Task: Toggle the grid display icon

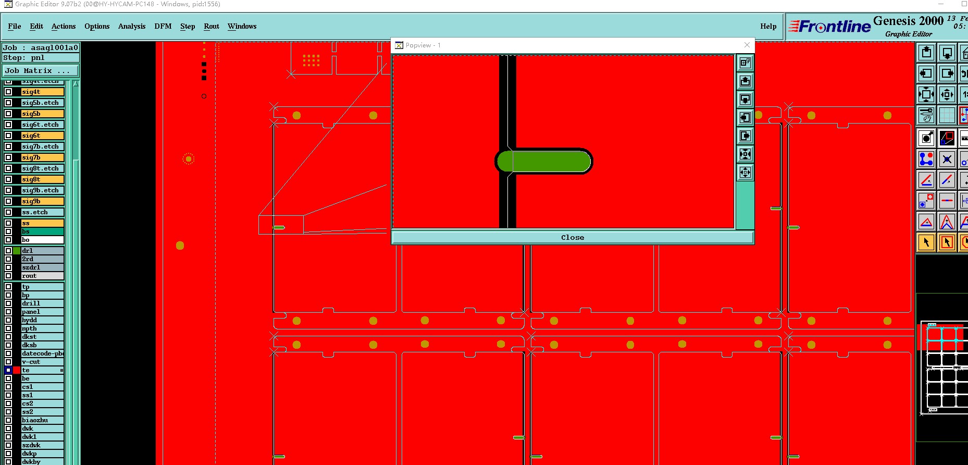Action: click(x=947, y=115)
